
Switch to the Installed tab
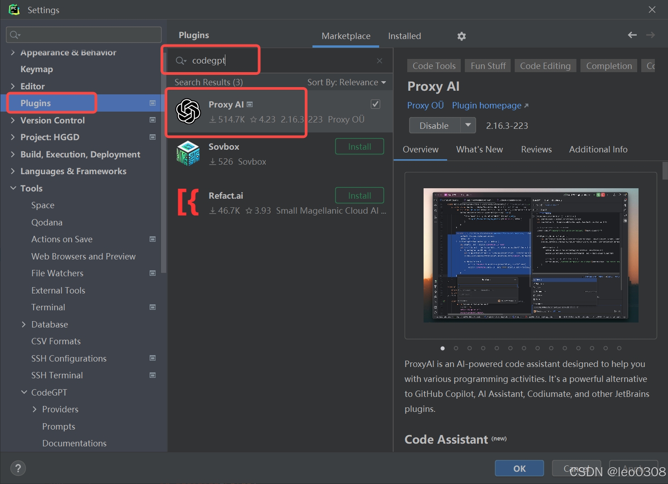pyautogui.click(x=404, y=36)
